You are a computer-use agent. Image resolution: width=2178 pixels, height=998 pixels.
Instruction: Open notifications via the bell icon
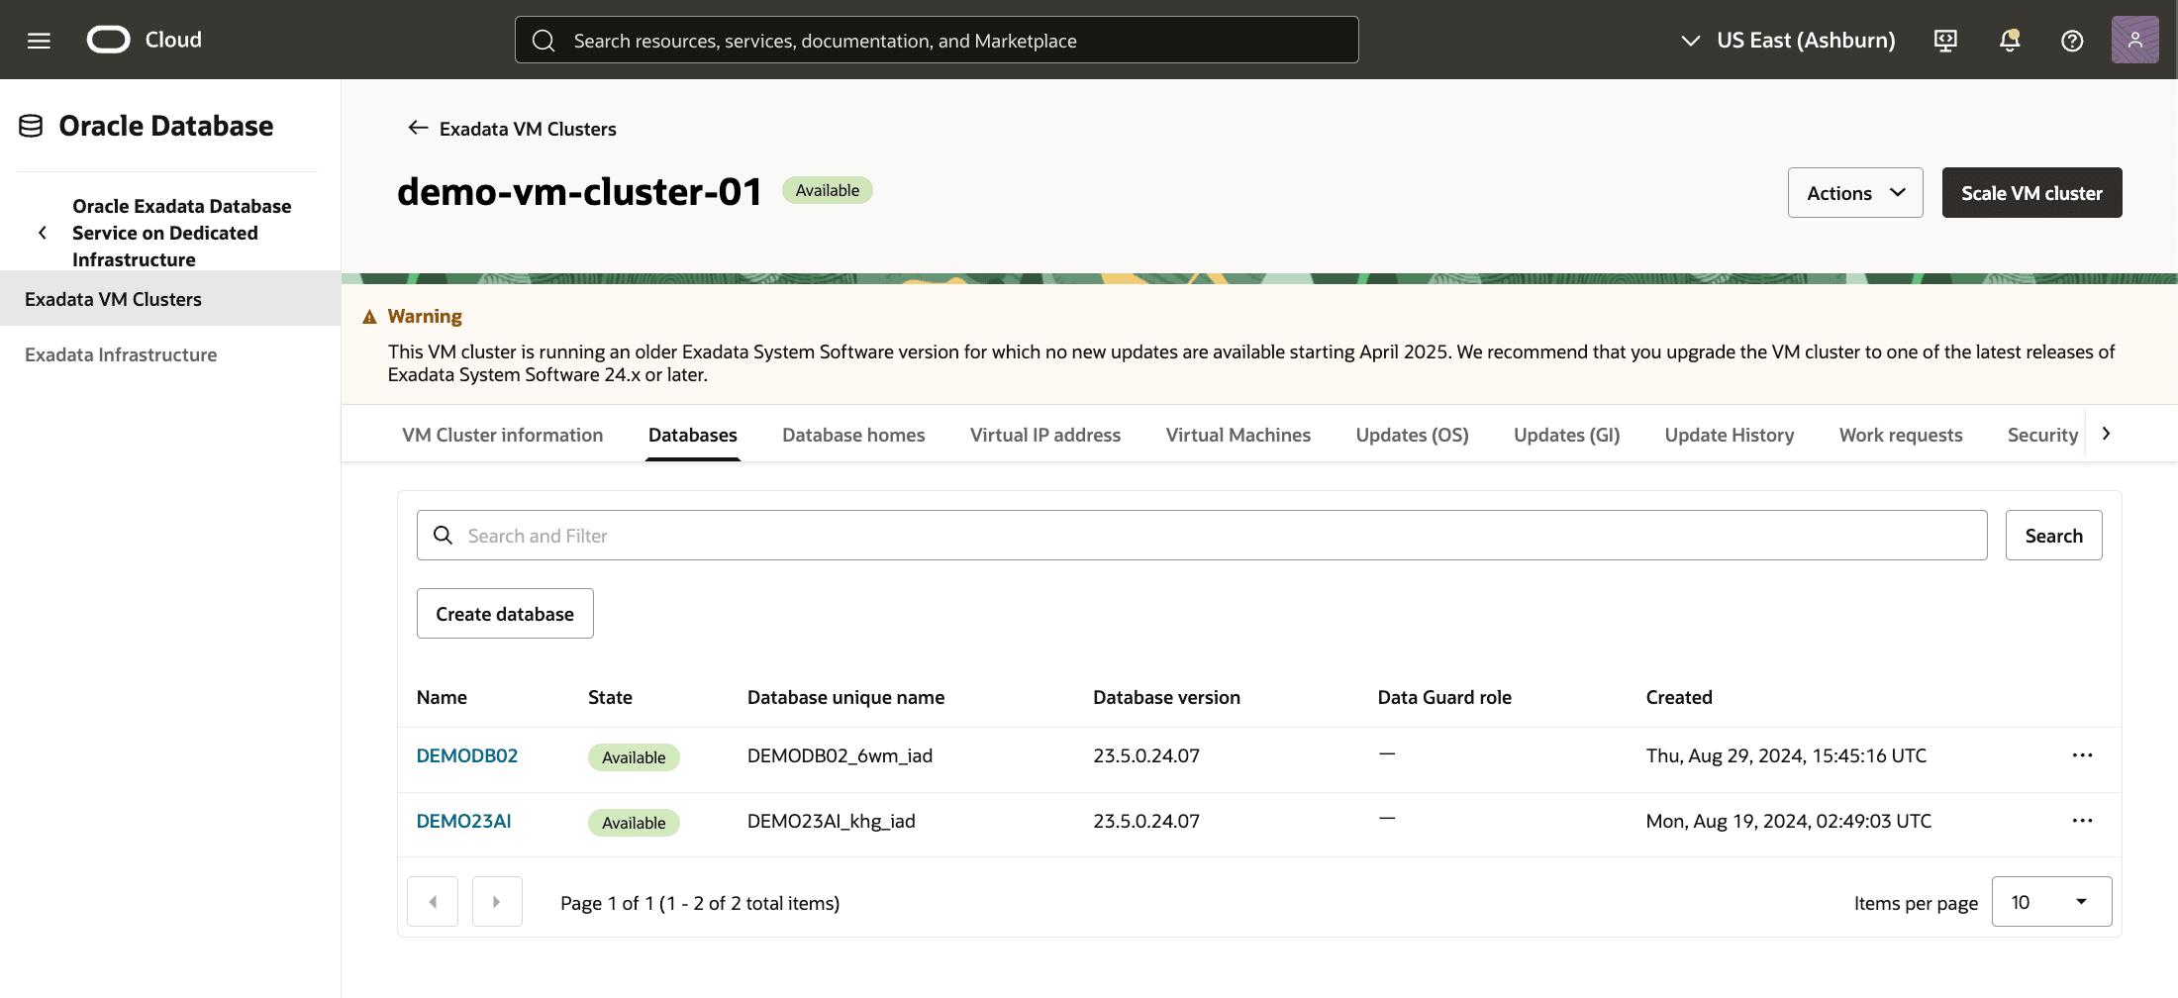[x=2009, y=40]
